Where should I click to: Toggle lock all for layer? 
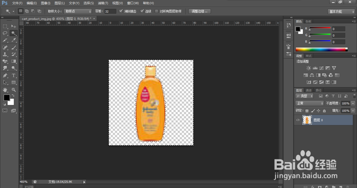point(324,111)
